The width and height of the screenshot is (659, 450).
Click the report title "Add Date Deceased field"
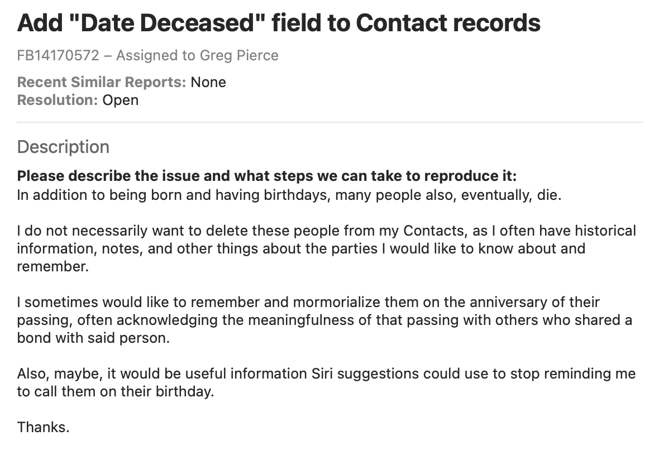pos(279,23)
